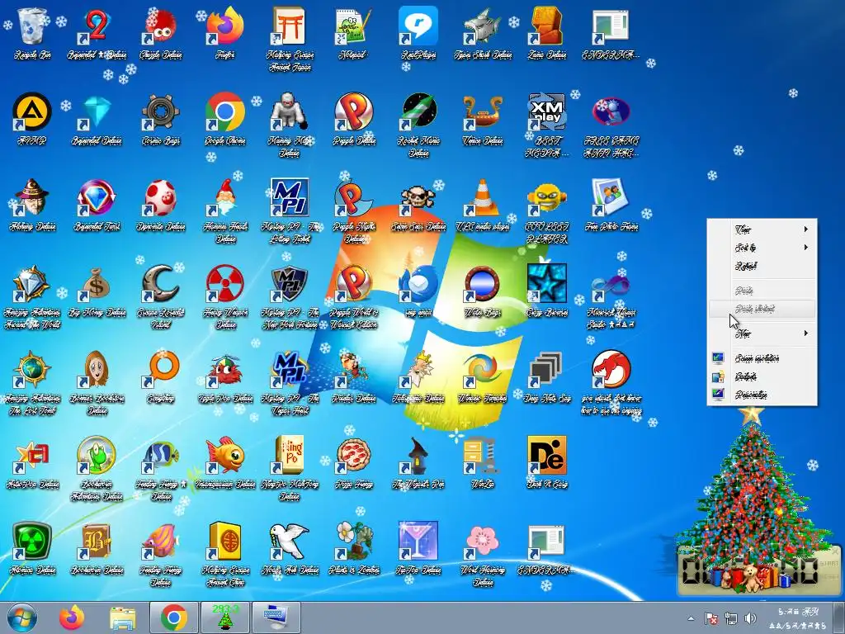The image size is (845, 634).
Task: Switch to Firefox in the taskbar
Action: pos(72,617)
